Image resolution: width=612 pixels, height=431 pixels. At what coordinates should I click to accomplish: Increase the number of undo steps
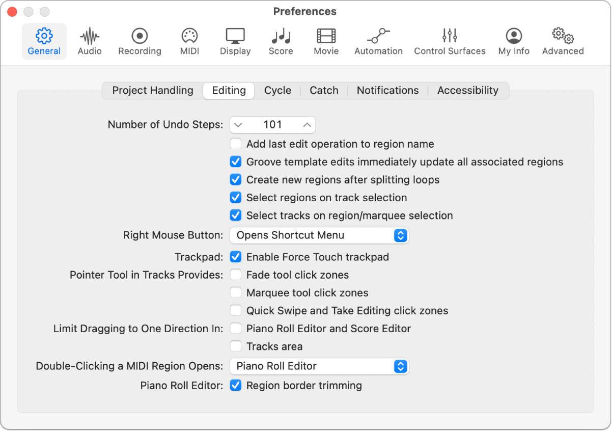307,125
